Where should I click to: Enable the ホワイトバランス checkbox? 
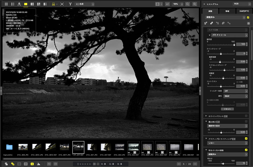[x=246, y=116]
